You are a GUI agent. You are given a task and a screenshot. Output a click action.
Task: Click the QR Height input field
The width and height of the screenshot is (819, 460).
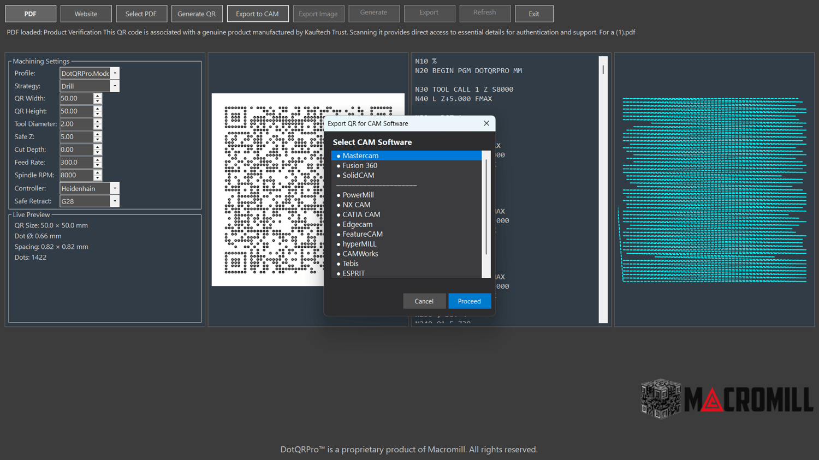pyautogui.click(x=76, y=111)
